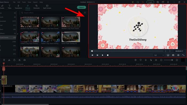
Task: Click the overlay clip on timeline track
Action: (x=4, y=80)
